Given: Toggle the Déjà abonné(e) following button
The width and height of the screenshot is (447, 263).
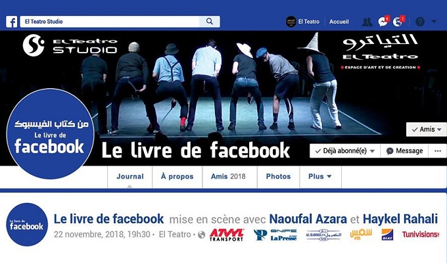Looking at the screenshot, I should 345,151.
